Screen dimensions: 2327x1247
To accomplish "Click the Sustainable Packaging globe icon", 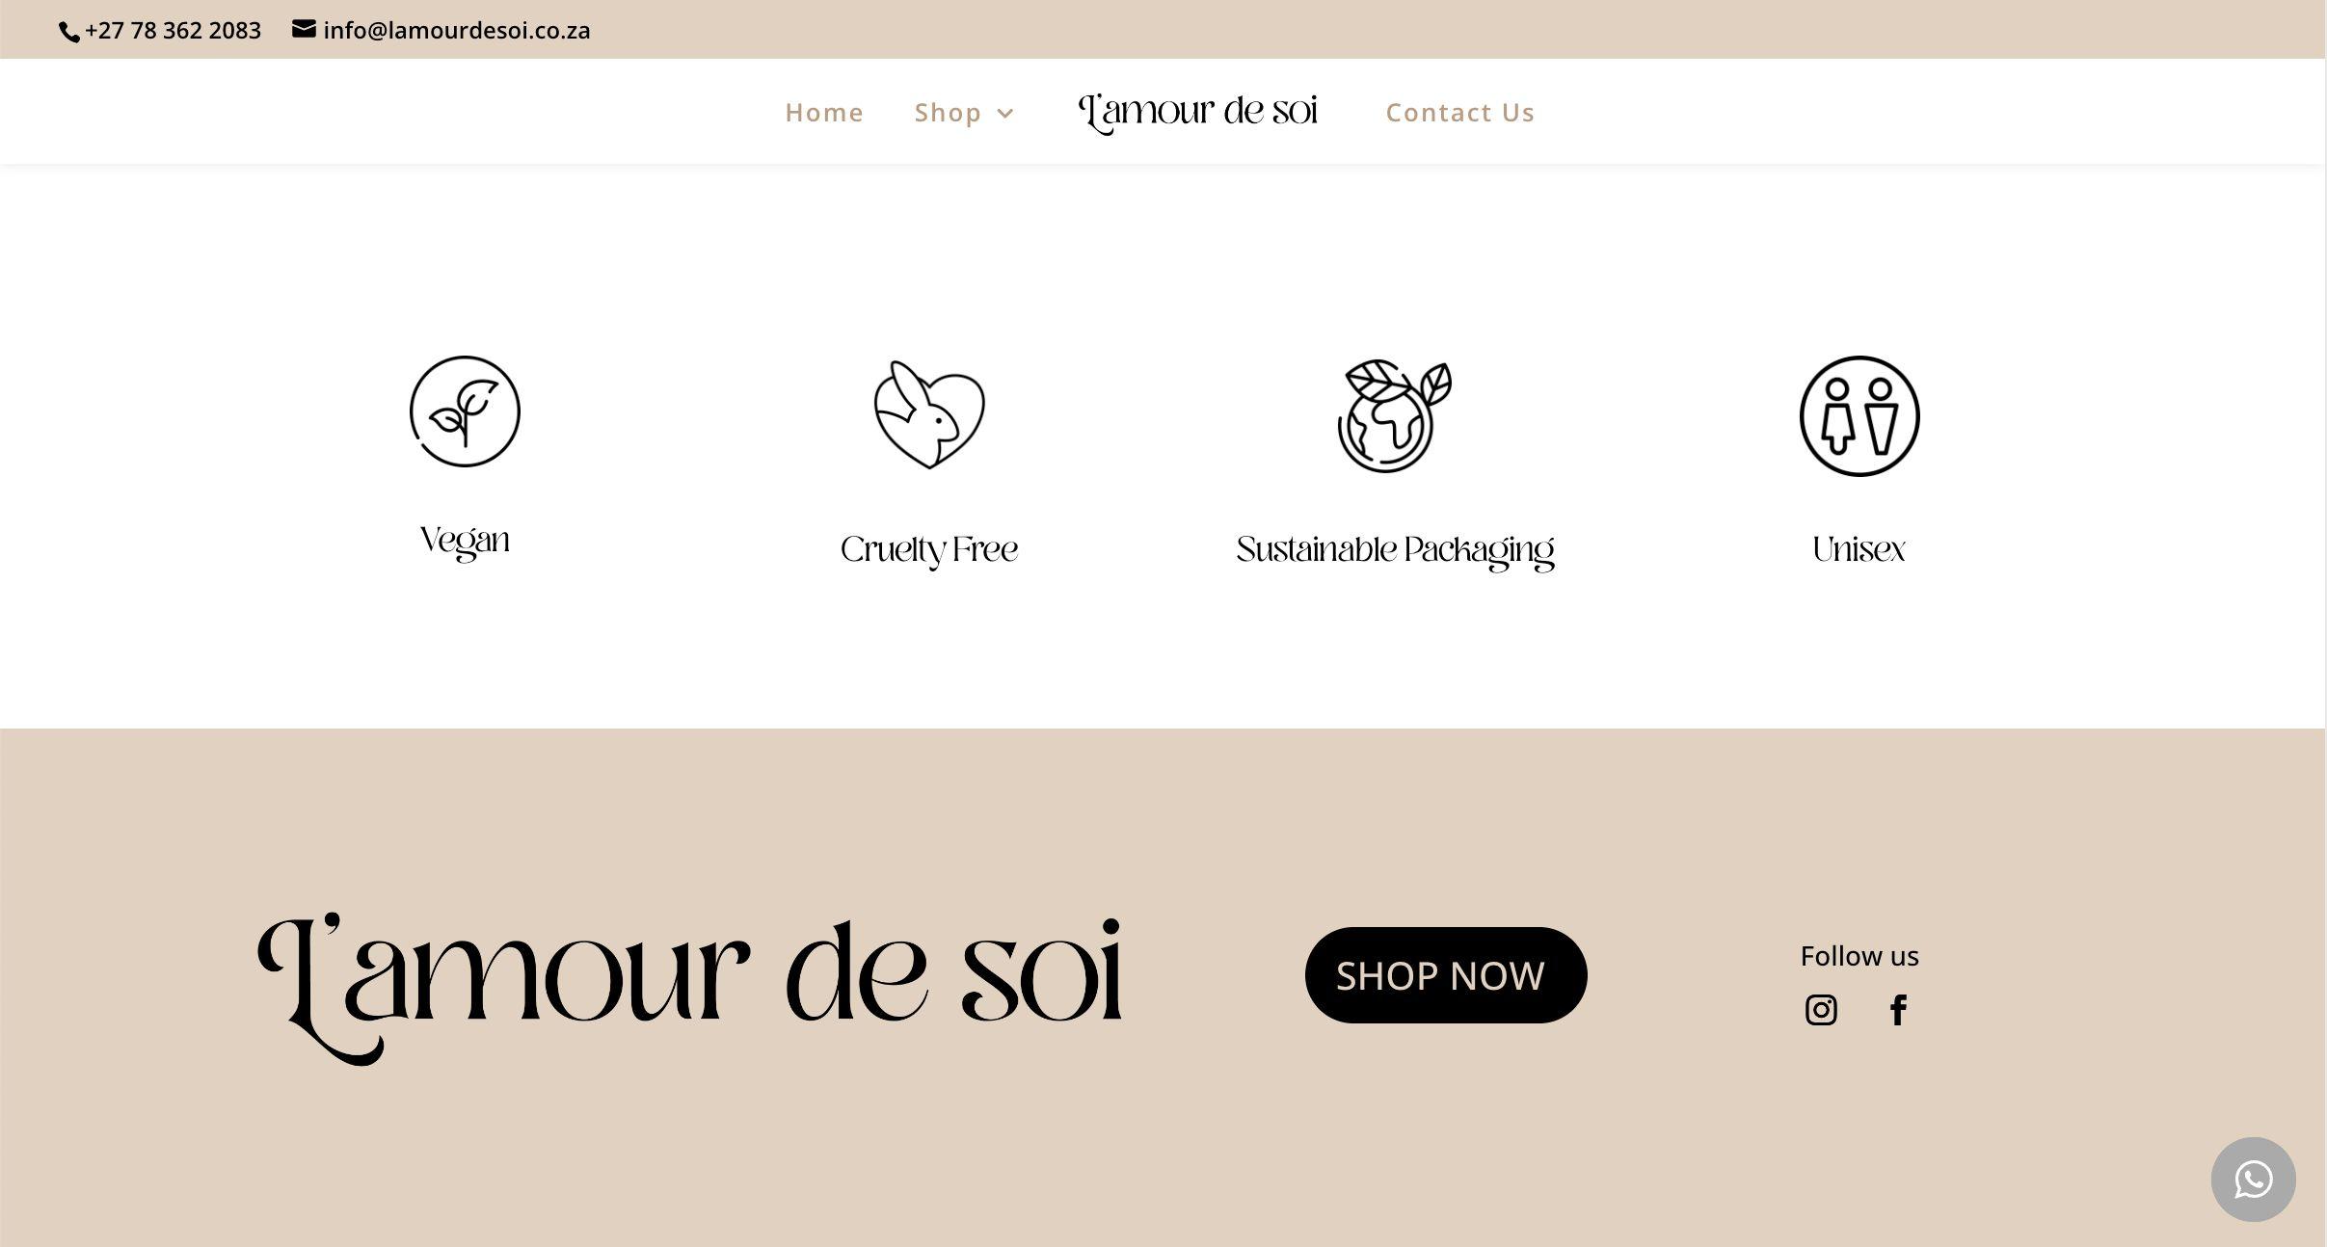I will pos(1395,415).
